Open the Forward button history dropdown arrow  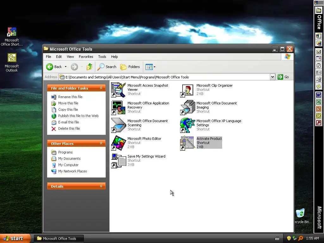click(82, 67)
